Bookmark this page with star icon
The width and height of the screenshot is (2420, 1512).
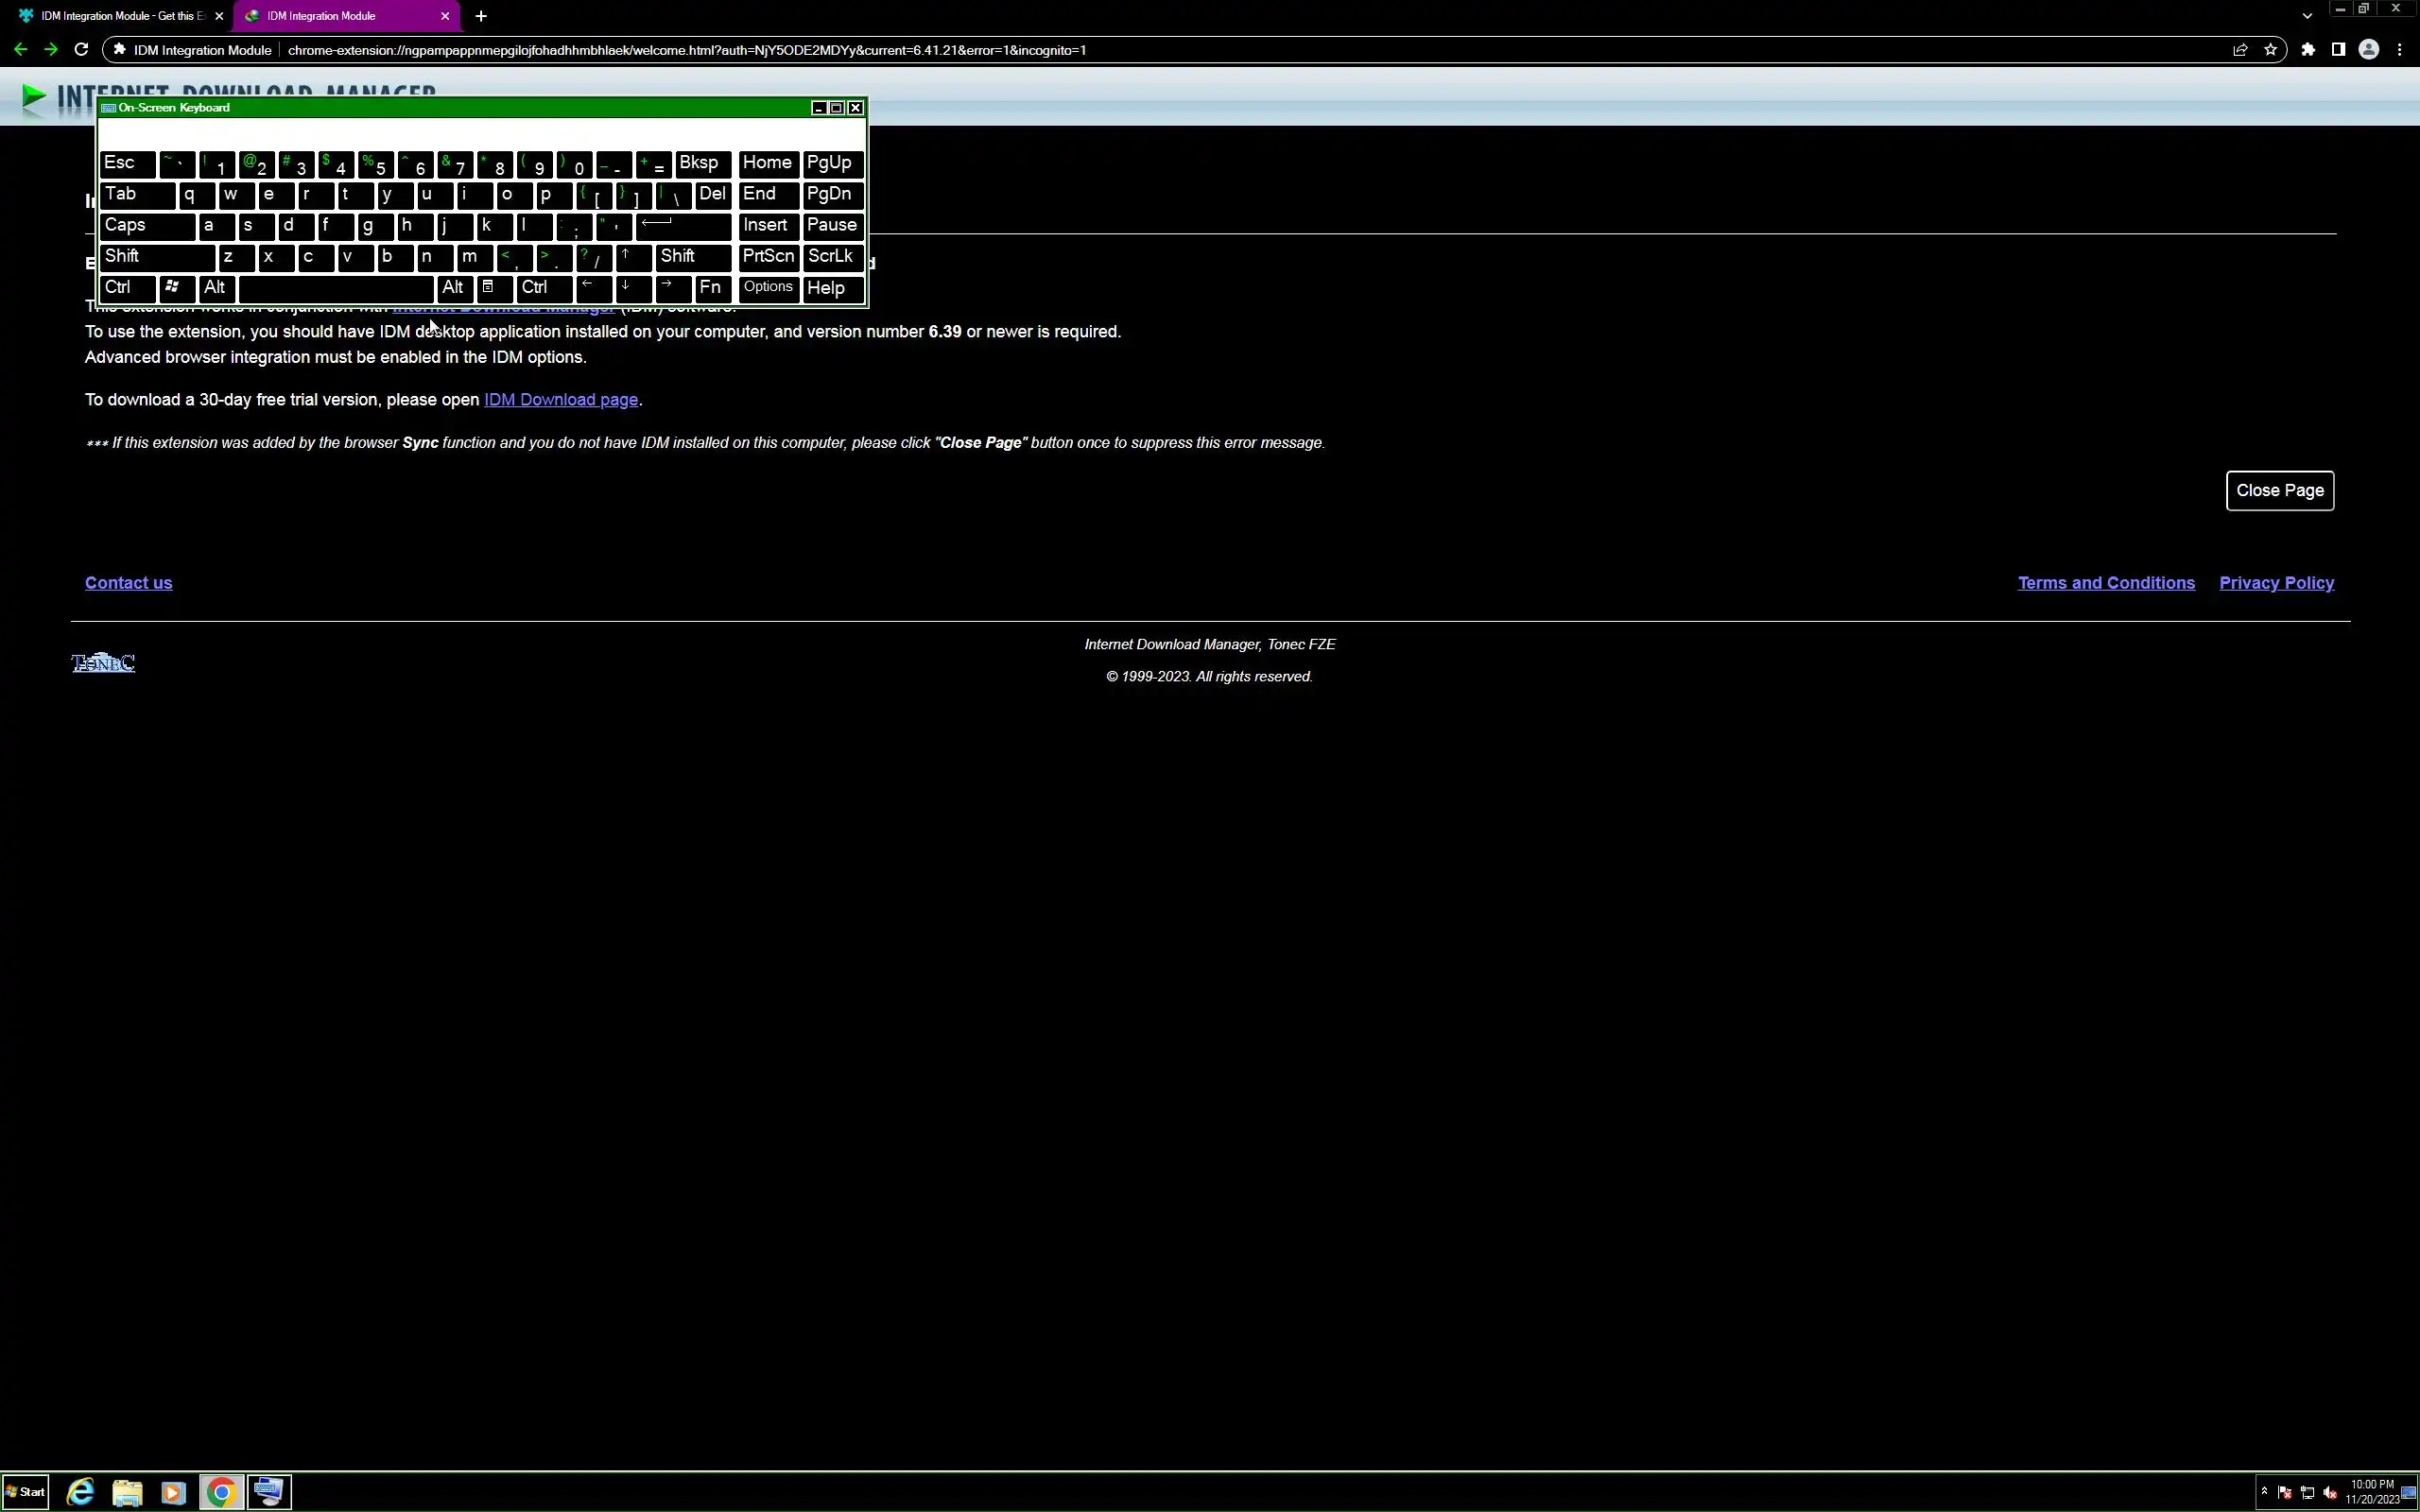[x=2271, y=50]
